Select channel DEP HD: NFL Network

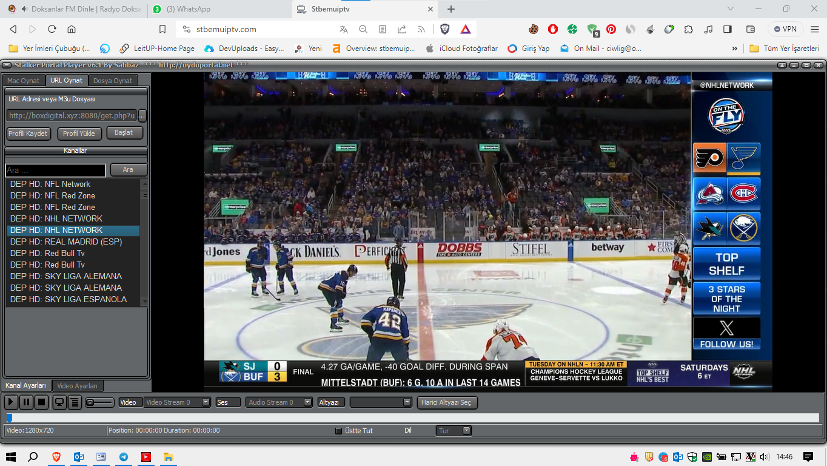[x=73, y=184]
